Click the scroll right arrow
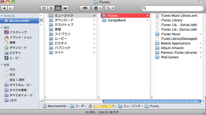The width and height of the screenshot is (206, 115). coord(204,101)
